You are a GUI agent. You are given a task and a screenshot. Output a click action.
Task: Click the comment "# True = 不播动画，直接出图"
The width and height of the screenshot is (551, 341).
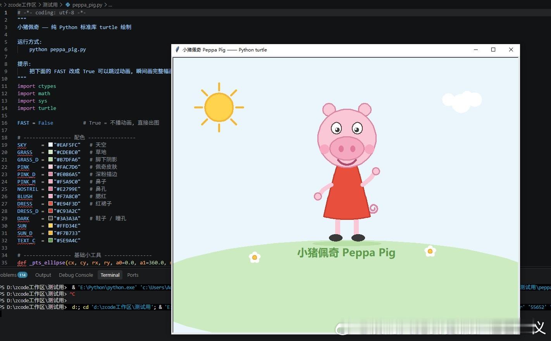(121, 123)
